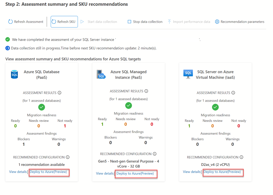Click 'Gen5 - Next-gen General Purpose' configuration text
This screenshot has width=273, height=195.
(x=128, y=164)
